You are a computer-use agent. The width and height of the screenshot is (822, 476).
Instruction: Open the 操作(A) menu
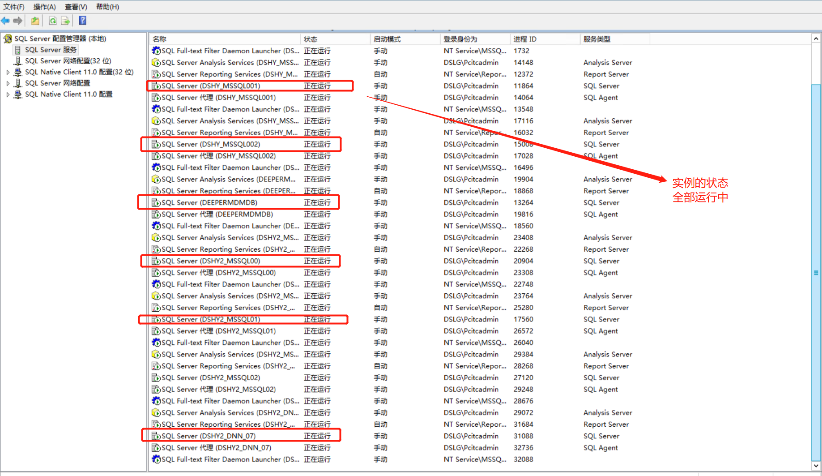(44, 7)
